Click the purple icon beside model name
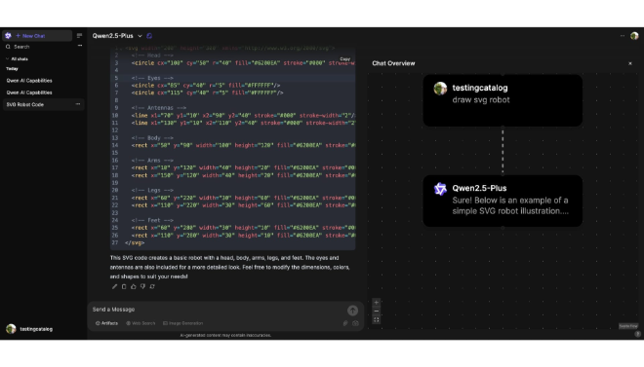 [x=149, y=36]
